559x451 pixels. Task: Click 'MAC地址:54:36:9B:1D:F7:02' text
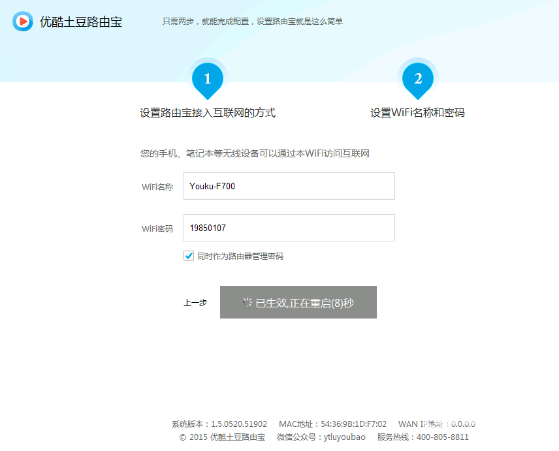(x=332, y=424)
